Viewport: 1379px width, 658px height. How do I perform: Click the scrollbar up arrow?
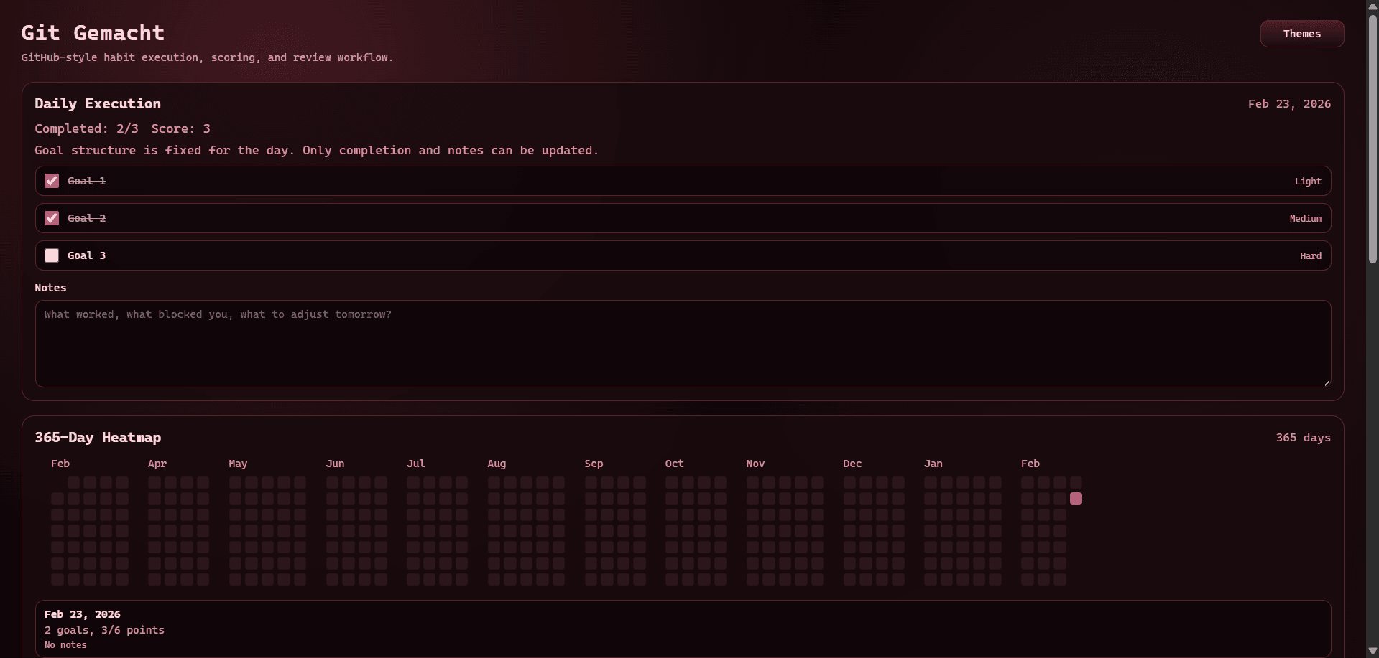pyautogui.click(x=1371, y=6)
